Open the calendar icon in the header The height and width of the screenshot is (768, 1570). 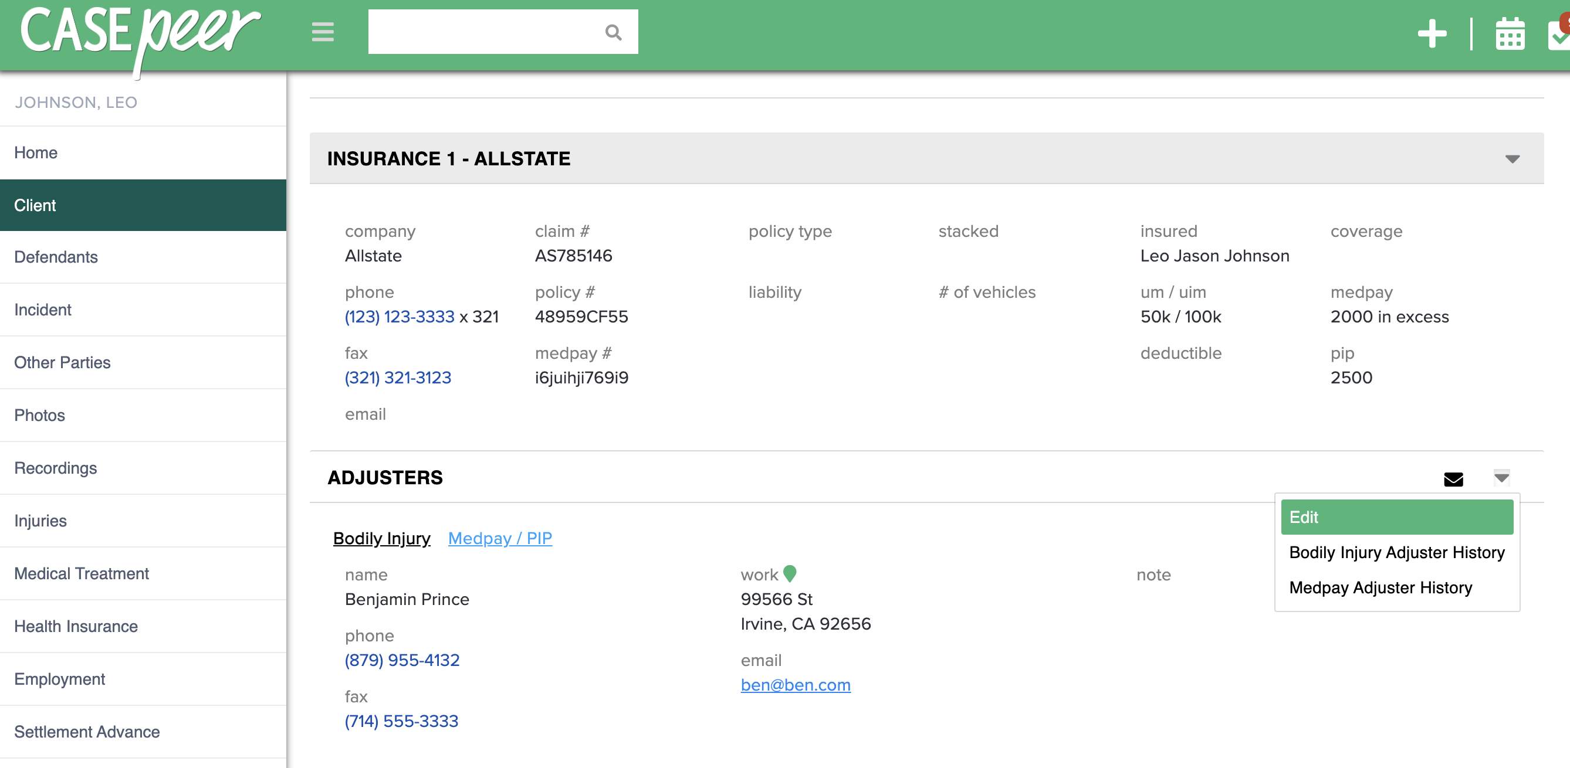click(1510, 35)
